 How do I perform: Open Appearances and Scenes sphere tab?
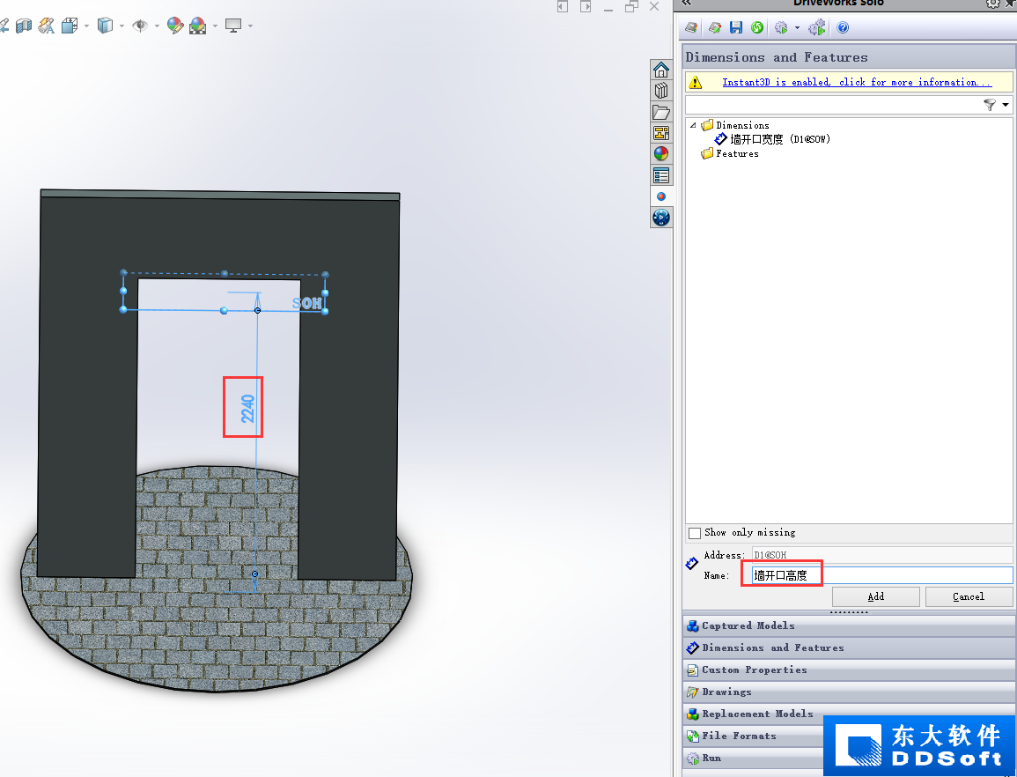pyautogui.click(x=661, y=154)
